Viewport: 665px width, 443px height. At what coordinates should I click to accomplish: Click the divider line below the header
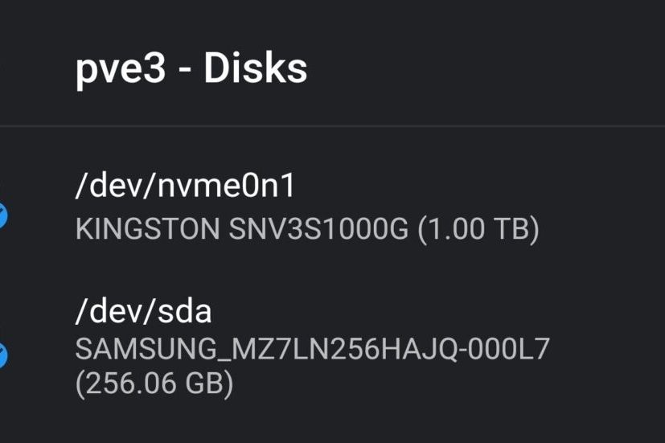pos(333,126)
